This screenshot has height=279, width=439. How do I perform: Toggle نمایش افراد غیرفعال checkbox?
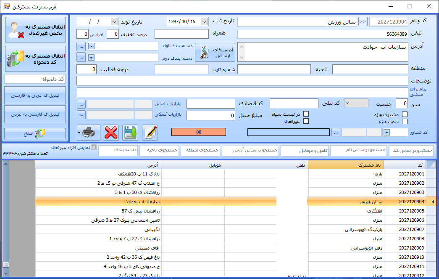click(94, 147)
